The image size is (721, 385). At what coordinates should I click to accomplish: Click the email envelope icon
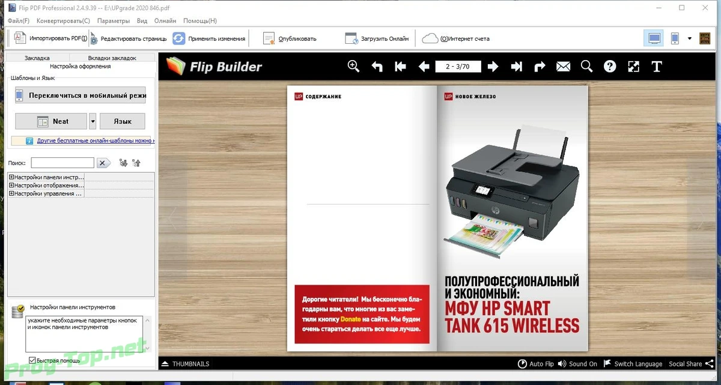pyautogui.click(x=563, y=67)
